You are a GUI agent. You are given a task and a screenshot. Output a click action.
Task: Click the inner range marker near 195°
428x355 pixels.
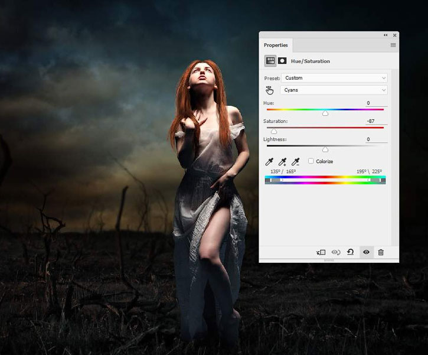pyautogui.click(x=369, y=180)
